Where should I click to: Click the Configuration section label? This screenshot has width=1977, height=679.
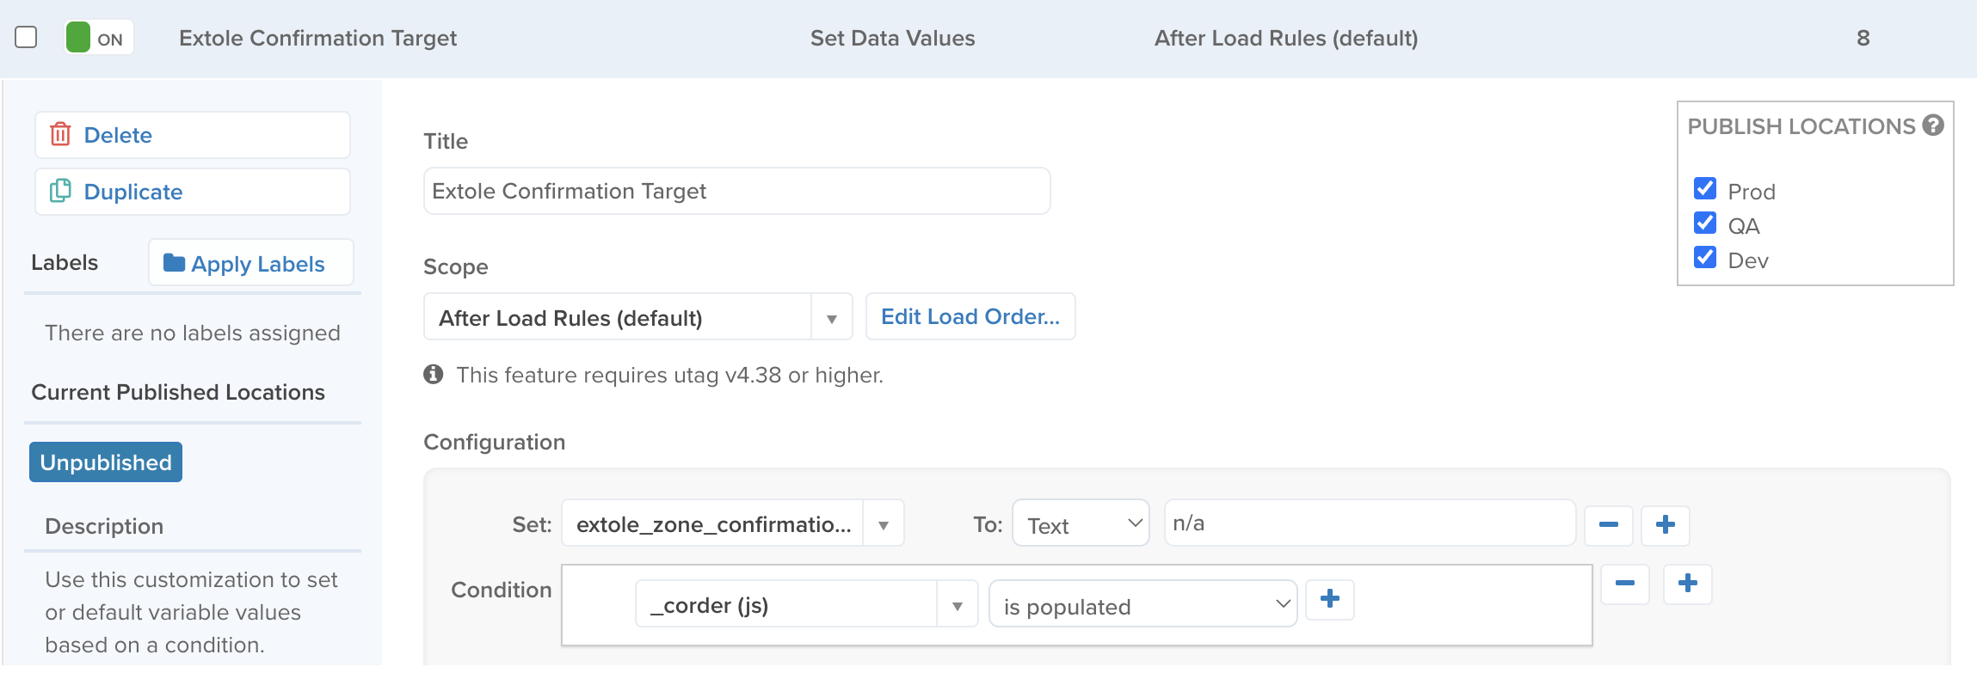[494, 442]
